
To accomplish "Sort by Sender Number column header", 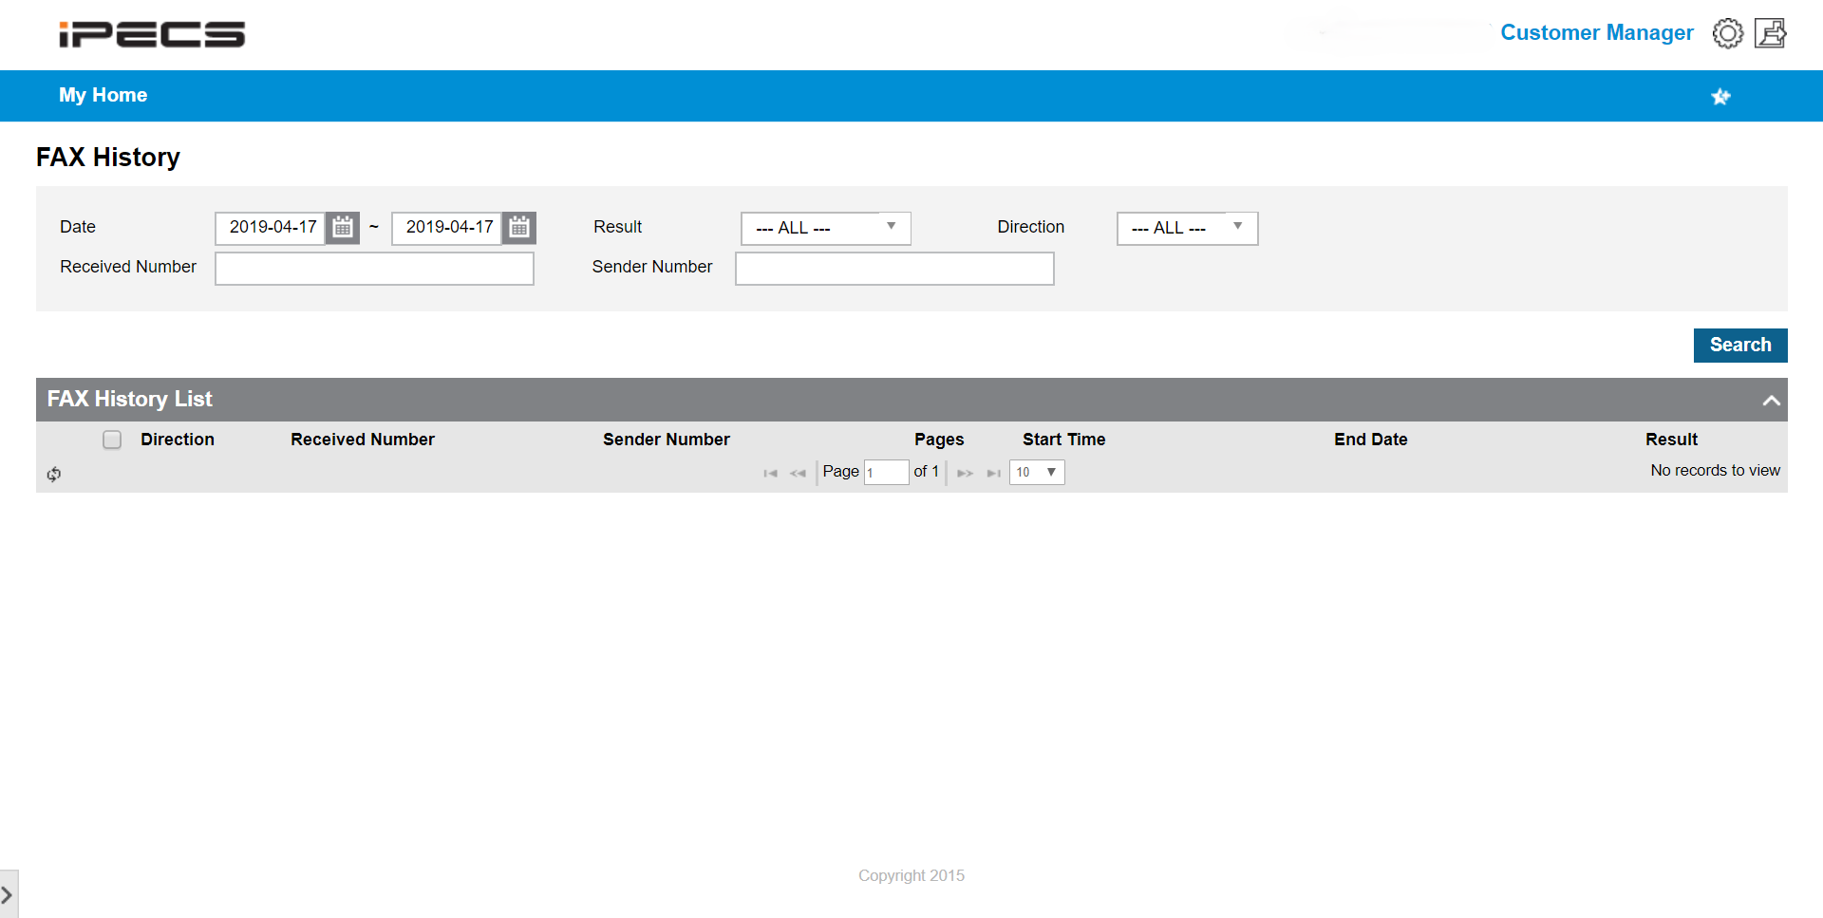I will [667, 440].
